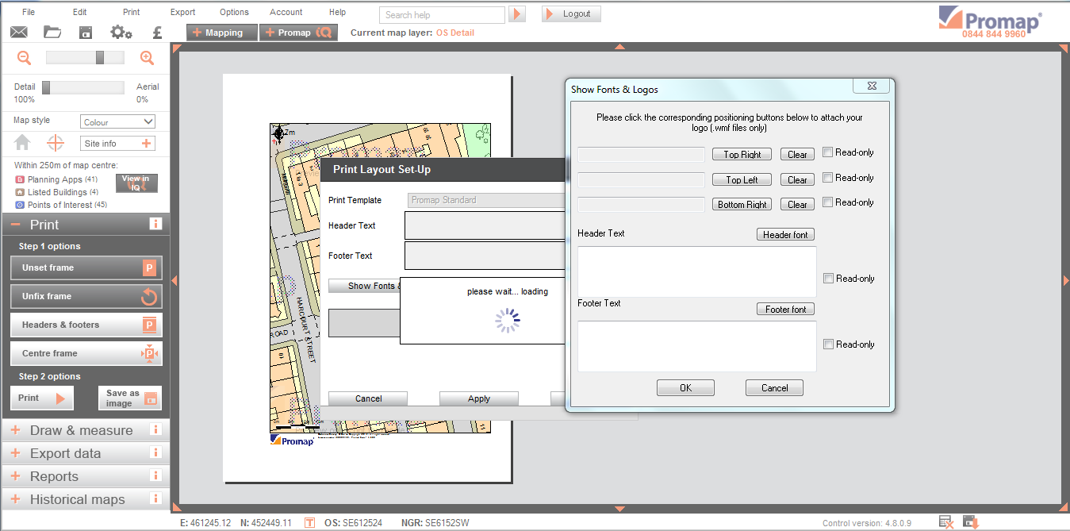The width and height of the screenshot is (1070, 531).
Task: Tick Read-only next to Footer Text
Action: pos(829,344)
